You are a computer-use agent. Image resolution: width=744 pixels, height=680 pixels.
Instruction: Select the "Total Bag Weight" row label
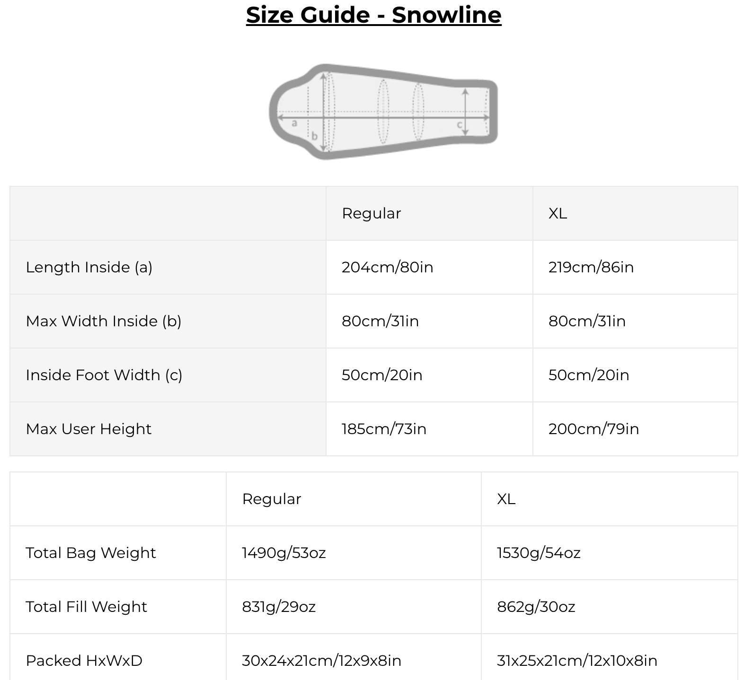click(91, 553)
